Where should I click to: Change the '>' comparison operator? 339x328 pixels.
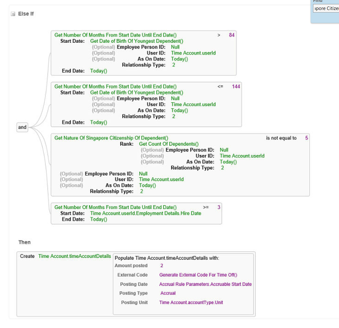219,35
